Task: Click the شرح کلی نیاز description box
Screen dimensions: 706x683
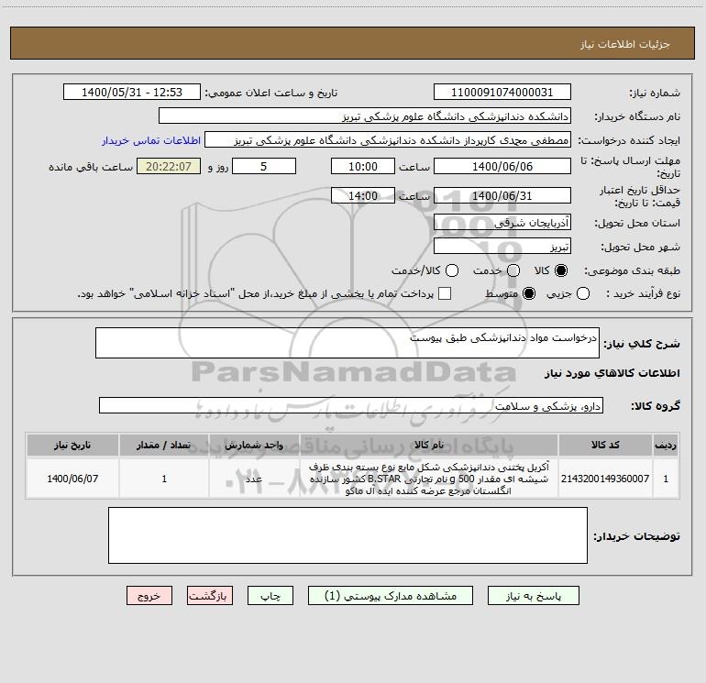Action: tap(347, 343)
